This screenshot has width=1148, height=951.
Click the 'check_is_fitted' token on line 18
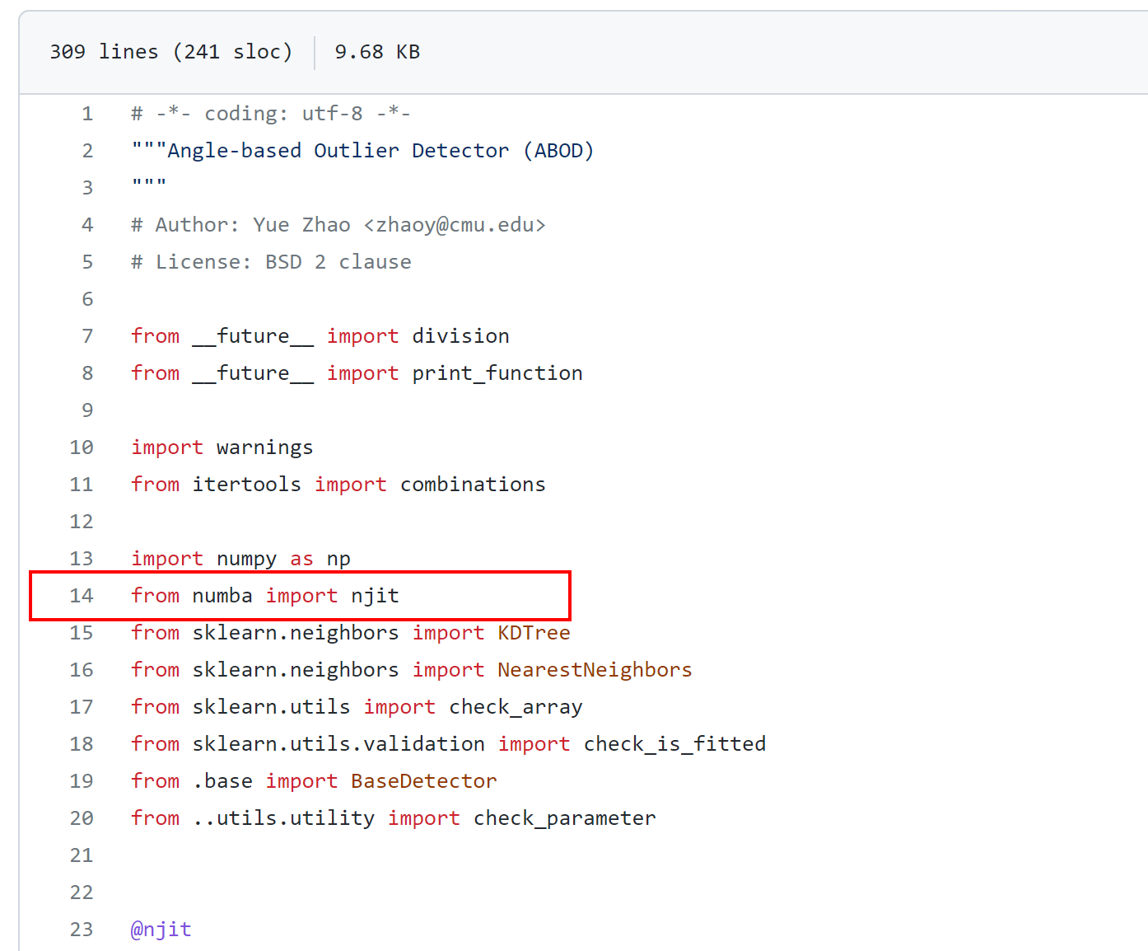click(x=674, y=743)
